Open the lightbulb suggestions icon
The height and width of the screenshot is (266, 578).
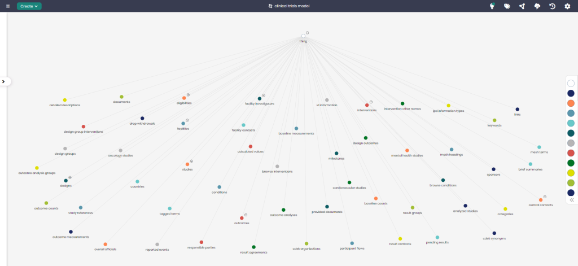(492, 6)
